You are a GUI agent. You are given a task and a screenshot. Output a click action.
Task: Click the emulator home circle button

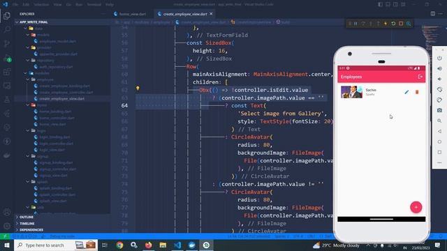(439, 142)
